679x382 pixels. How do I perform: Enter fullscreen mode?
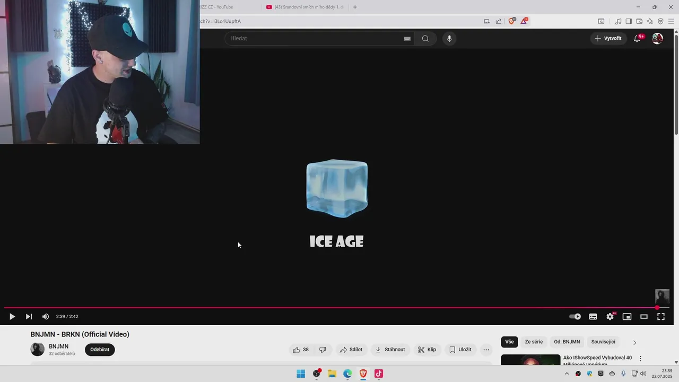coord(661,317)
